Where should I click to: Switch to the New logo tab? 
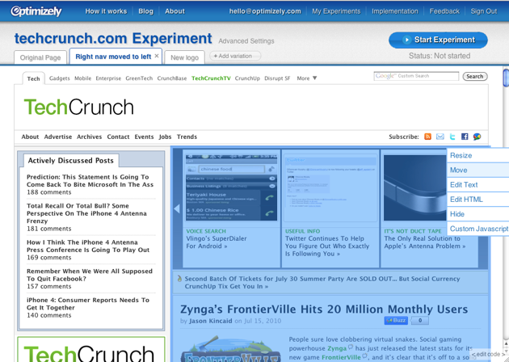184,57
